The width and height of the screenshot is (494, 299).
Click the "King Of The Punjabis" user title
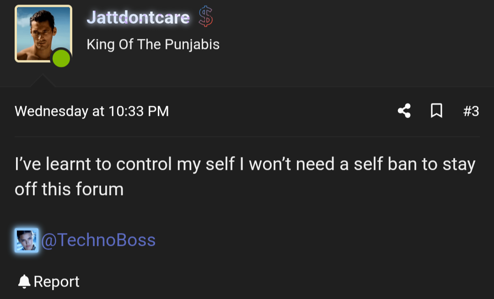153,44
